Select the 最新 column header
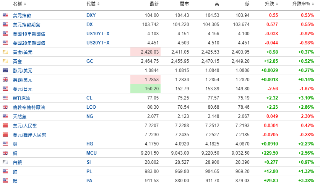320x186 pixels. (154, 4)
